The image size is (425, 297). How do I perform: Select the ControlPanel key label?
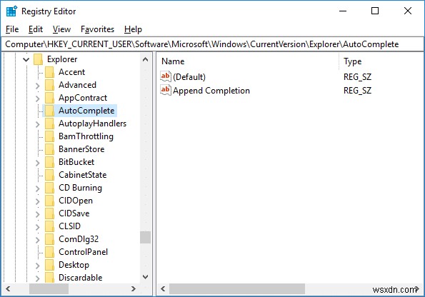(x=83, y=252)
